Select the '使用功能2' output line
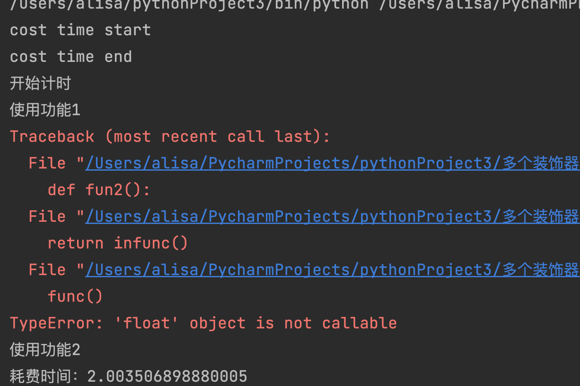Image resolution: width=580 pixels, height=386 pixels. tap(45, 350)
